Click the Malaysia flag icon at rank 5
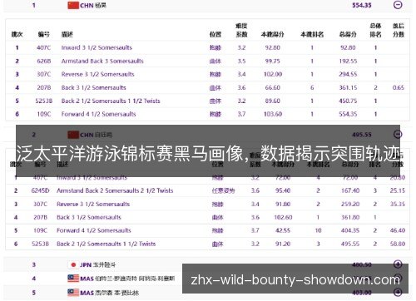 (x=73, y=293)
